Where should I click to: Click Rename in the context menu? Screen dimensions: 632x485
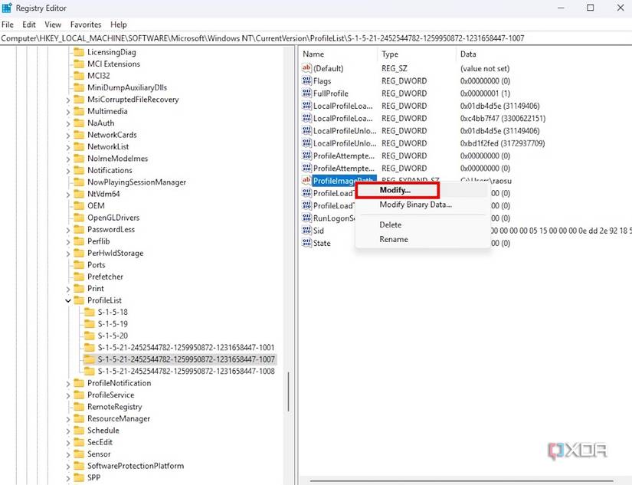[x=395, y=238]
